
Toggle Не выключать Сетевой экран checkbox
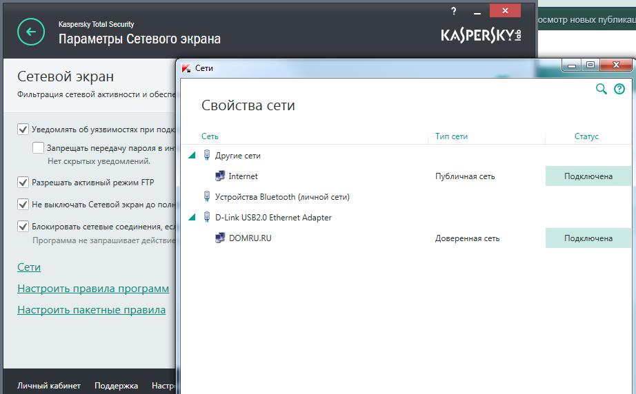(23, 204)
